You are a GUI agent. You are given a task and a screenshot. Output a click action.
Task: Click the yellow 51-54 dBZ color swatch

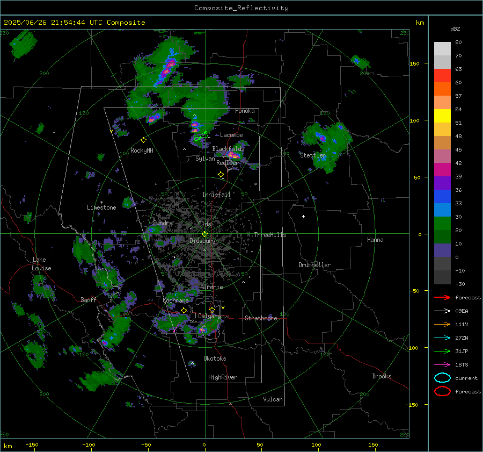(x=442, y=116)
